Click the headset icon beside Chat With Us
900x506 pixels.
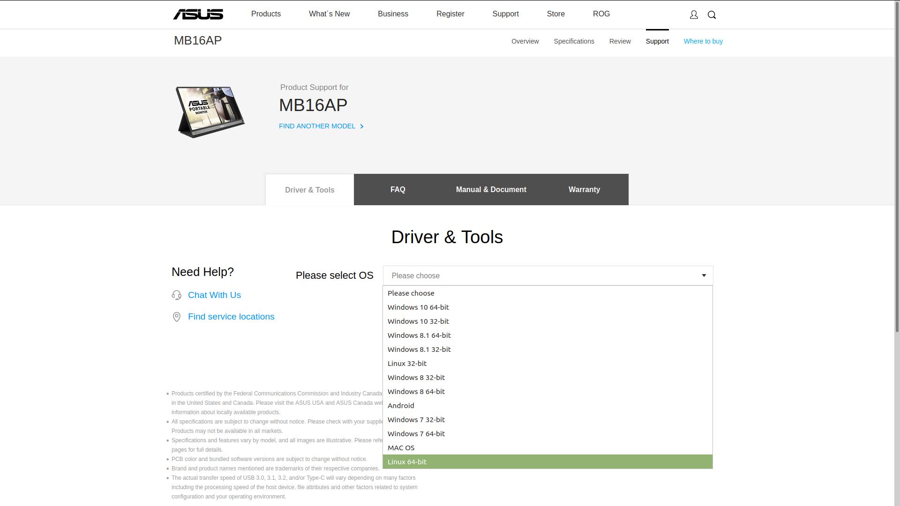(176, 295)
